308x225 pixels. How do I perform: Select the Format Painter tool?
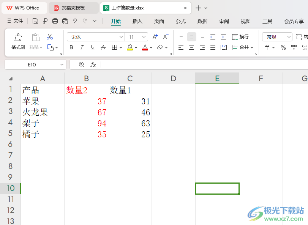18,42
